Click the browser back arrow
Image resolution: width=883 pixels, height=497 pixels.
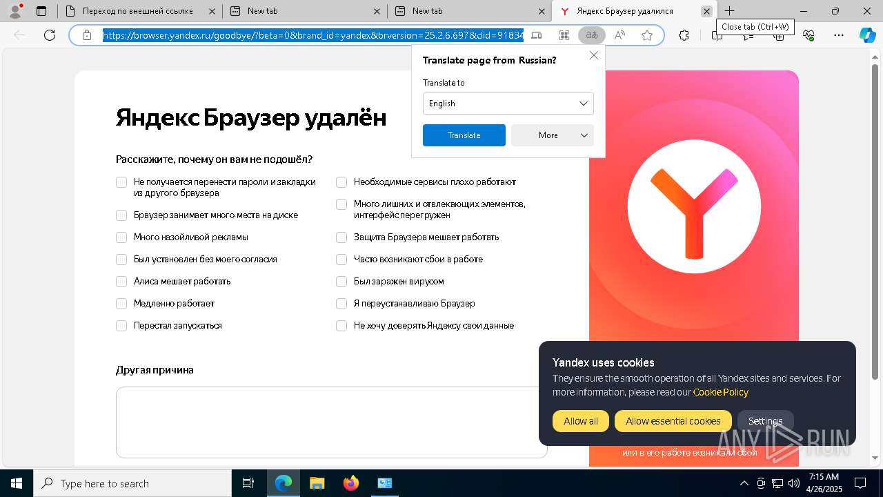coord(19,35)
